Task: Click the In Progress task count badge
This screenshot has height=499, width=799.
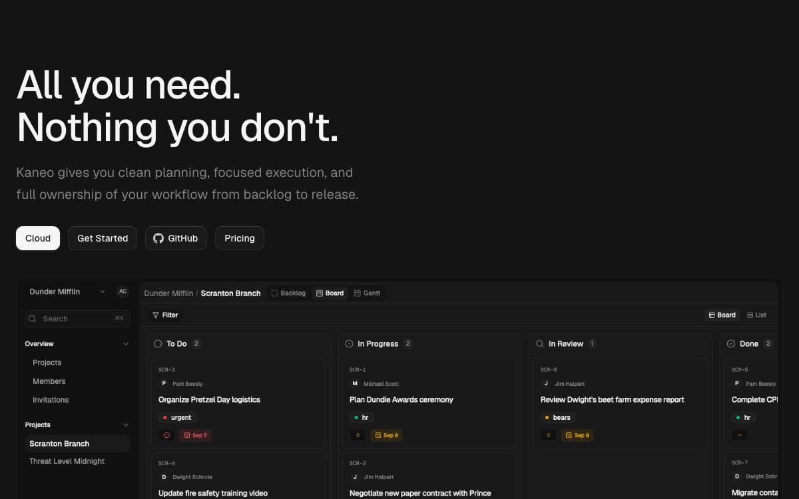Action: click(408, 344)
